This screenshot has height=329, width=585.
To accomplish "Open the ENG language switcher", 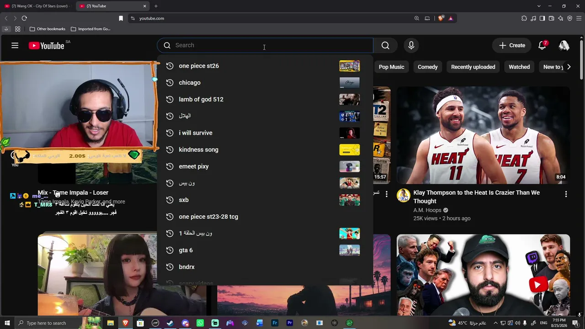I will 544,323.
